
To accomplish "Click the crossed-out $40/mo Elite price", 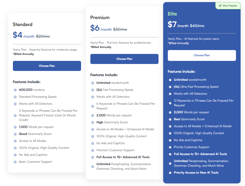I will (x=197, y=26).
